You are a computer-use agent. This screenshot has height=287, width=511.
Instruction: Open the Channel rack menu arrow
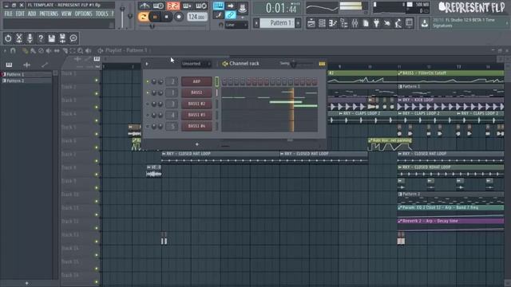click(x=147, y=64)
